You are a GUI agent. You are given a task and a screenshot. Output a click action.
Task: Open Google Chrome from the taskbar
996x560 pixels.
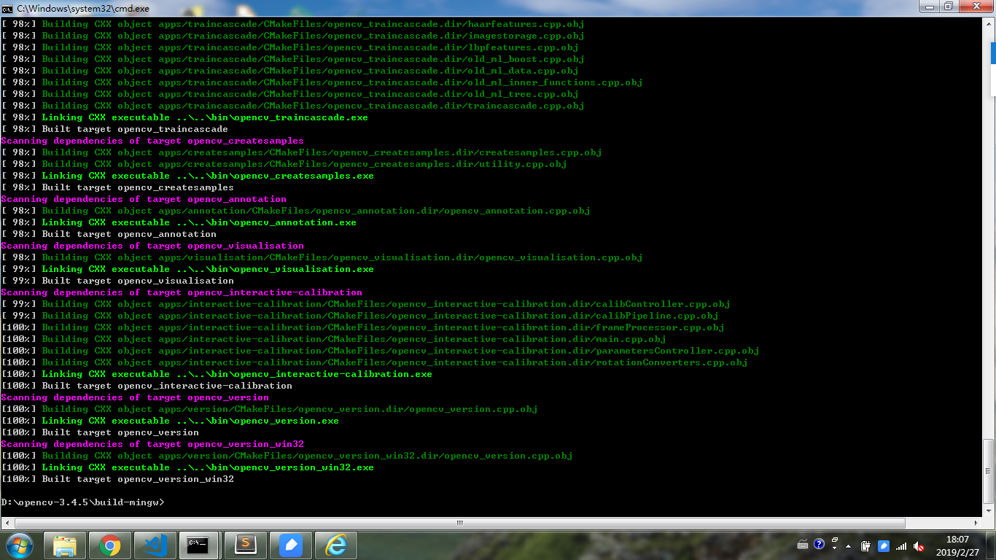coord(109,545)
